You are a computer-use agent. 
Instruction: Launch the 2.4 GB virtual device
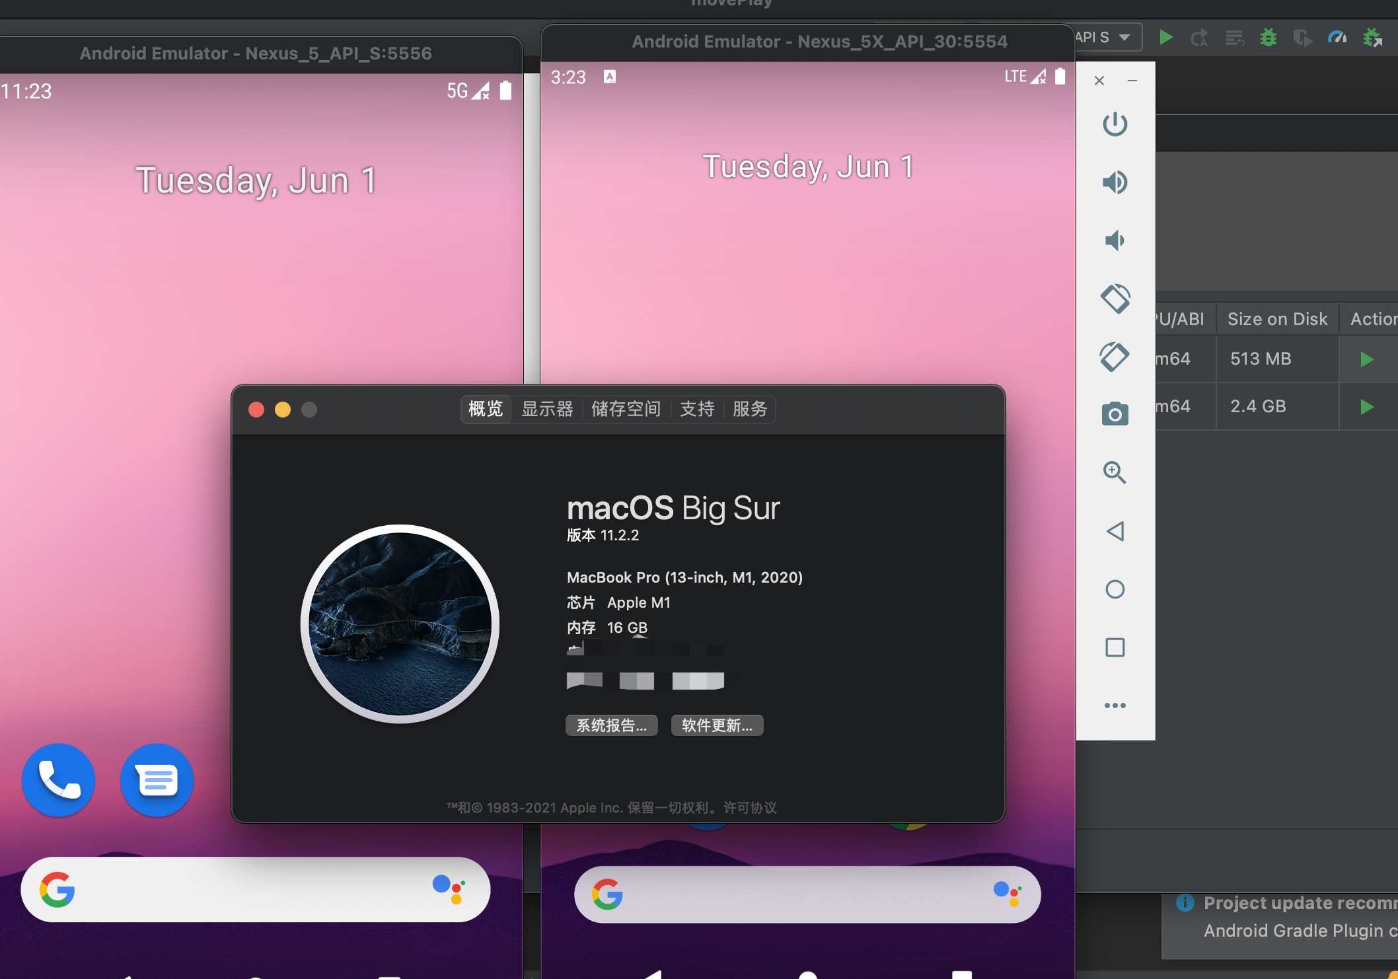click(1367, 407)
